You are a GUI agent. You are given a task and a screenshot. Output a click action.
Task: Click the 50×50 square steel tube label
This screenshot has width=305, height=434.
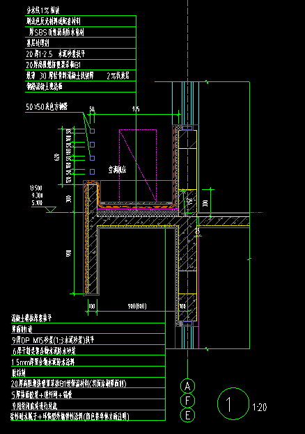pyautogui.click(x=47, y=106)
